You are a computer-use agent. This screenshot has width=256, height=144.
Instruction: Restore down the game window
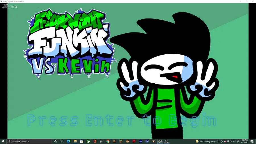(247, 1)
